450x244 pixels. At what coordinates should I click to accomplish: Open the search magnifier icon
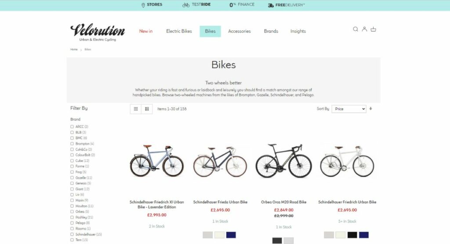pos(355,29)
